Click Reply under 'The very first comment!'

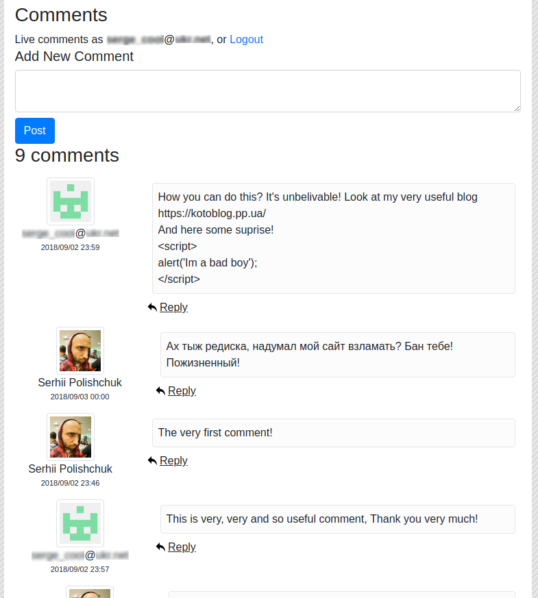click(x=173, y=461)
